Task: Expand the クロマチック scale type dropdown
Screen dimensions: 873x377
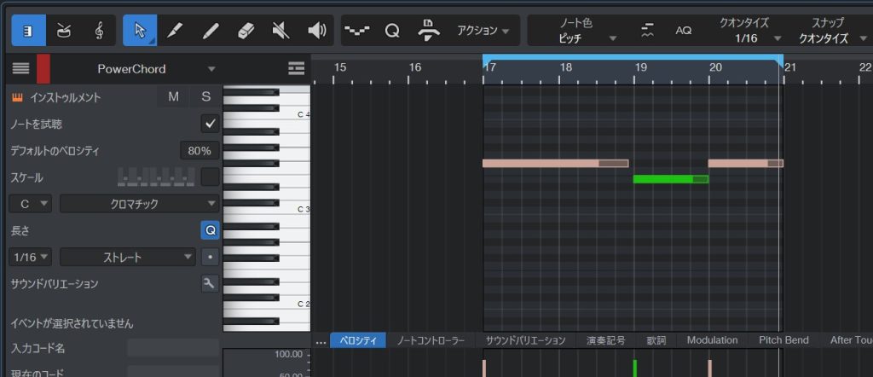Action: [140, 204]
